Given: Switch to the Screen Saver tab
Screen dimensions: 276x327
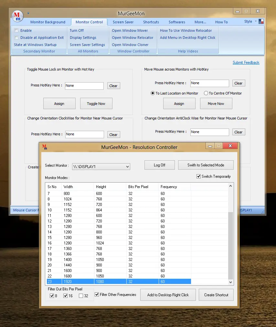Looking at the screenshot, I should point(123,22).
